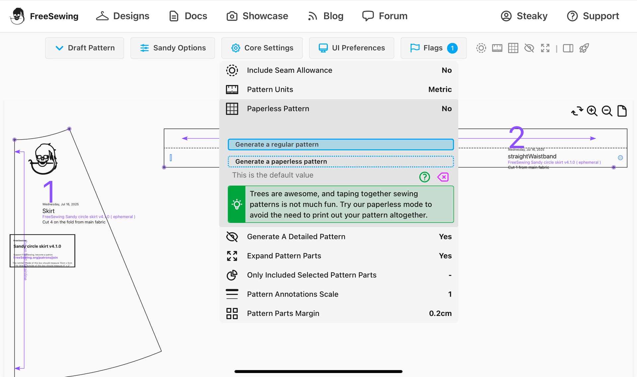Select Generate a paperless pattern
This screenshot has height=377, width=637.
341,161
